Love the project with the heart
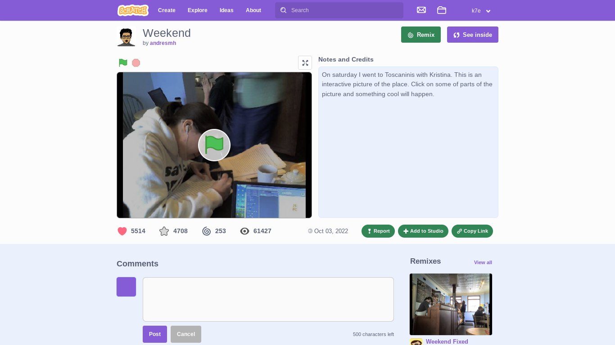Screen dimensions: 615x345 coord(122,231)
